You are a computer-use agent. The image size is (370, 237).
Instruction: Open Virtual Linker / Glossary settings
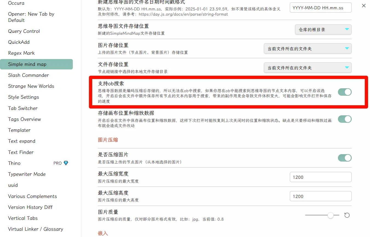(36, 229)
